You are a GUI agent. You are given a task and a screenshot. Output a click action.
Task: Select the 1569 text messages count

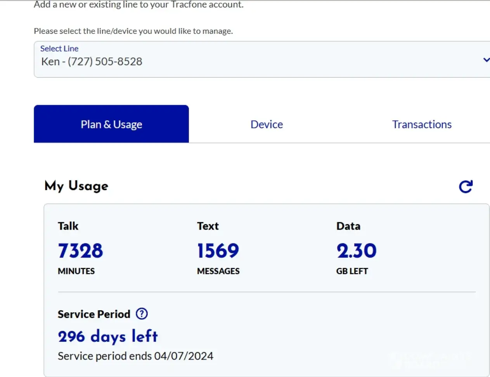point(218,251)
